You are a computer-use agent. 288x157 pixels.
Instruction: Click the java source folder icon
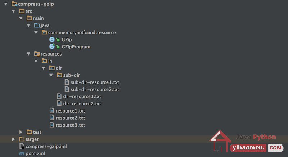click(x=37, y=25)
